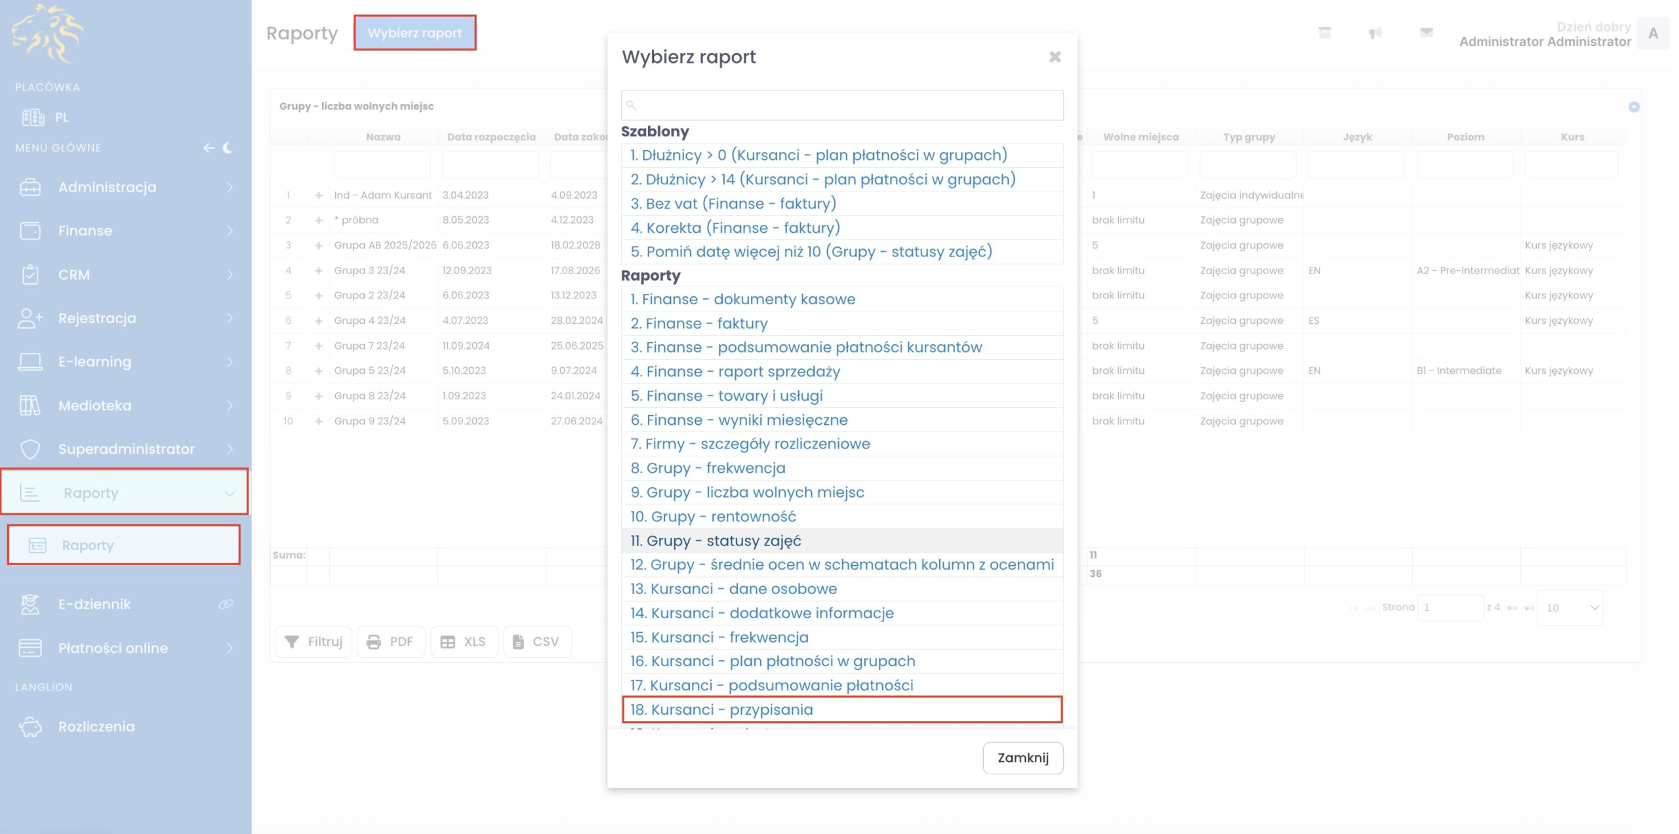This screenshot has width=1679, height=834.
Task: Expand the Finanse menu chevron
Action: (230, 231)
